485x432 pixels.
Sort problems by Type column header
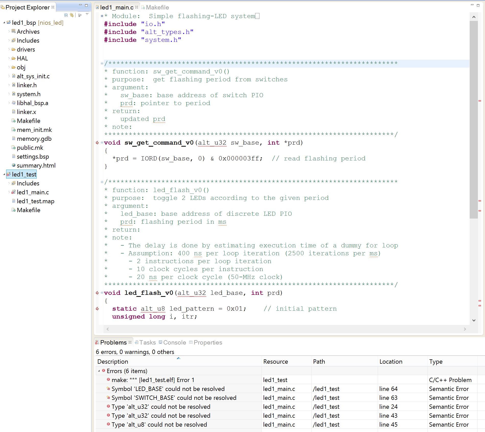(452, 362)
